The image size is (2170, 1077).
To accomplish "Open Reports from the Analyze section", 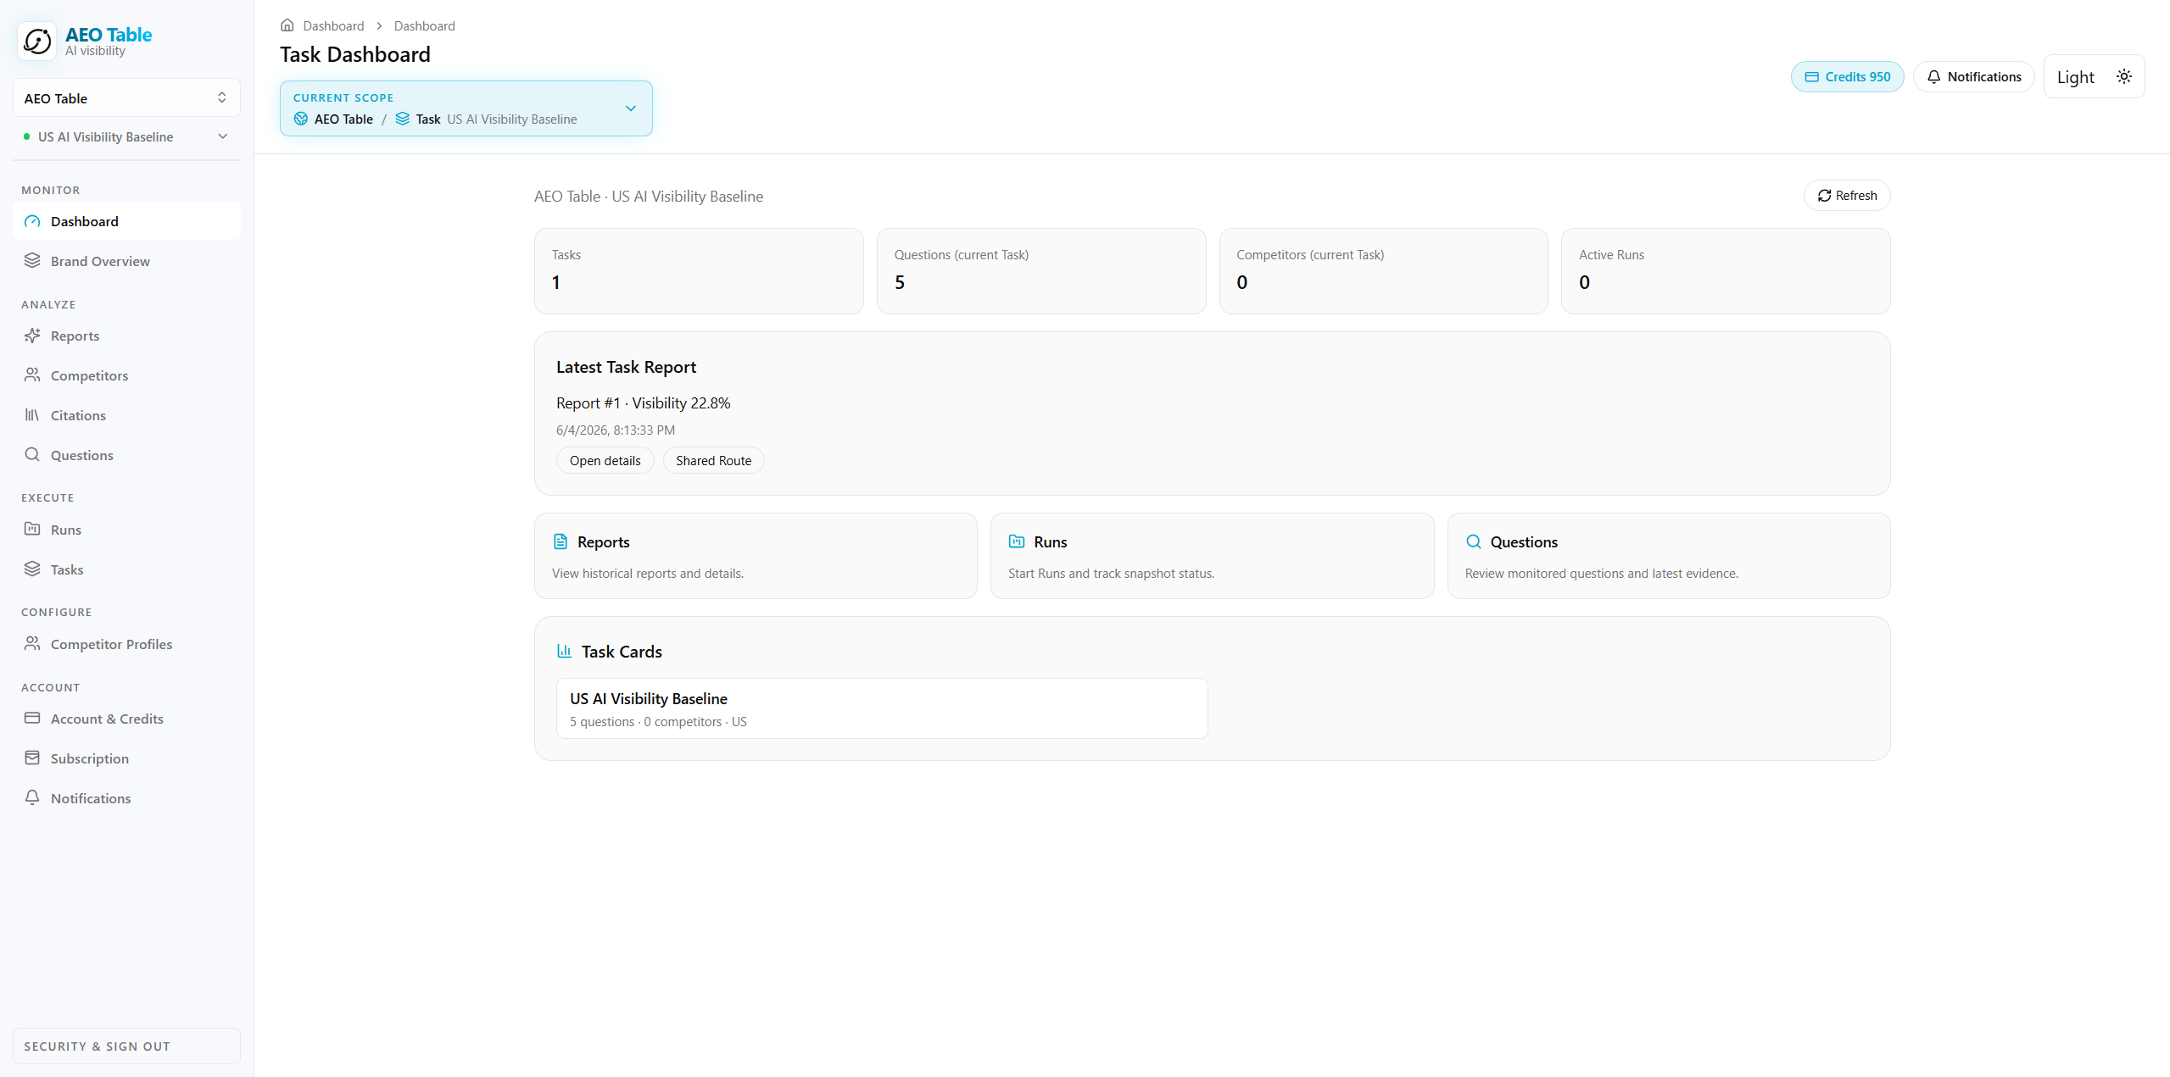I will (x=126, y=336).
